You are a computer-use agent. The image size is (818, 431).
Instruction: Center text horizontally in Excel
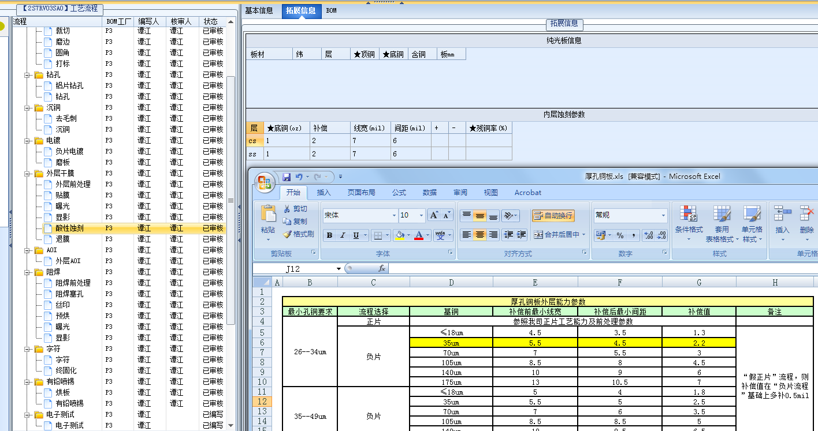(x=479, y=235)
